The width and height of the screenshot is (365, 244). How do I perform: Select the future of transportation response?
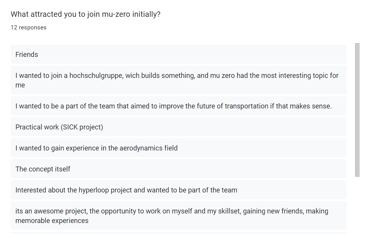(x=173, y=106)
